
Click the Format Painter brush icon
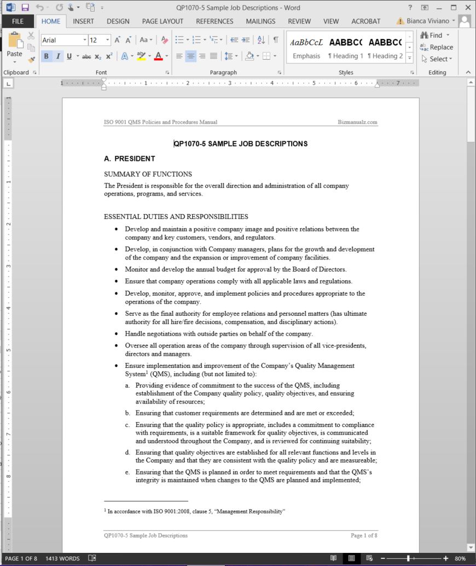tap(31, 59)
